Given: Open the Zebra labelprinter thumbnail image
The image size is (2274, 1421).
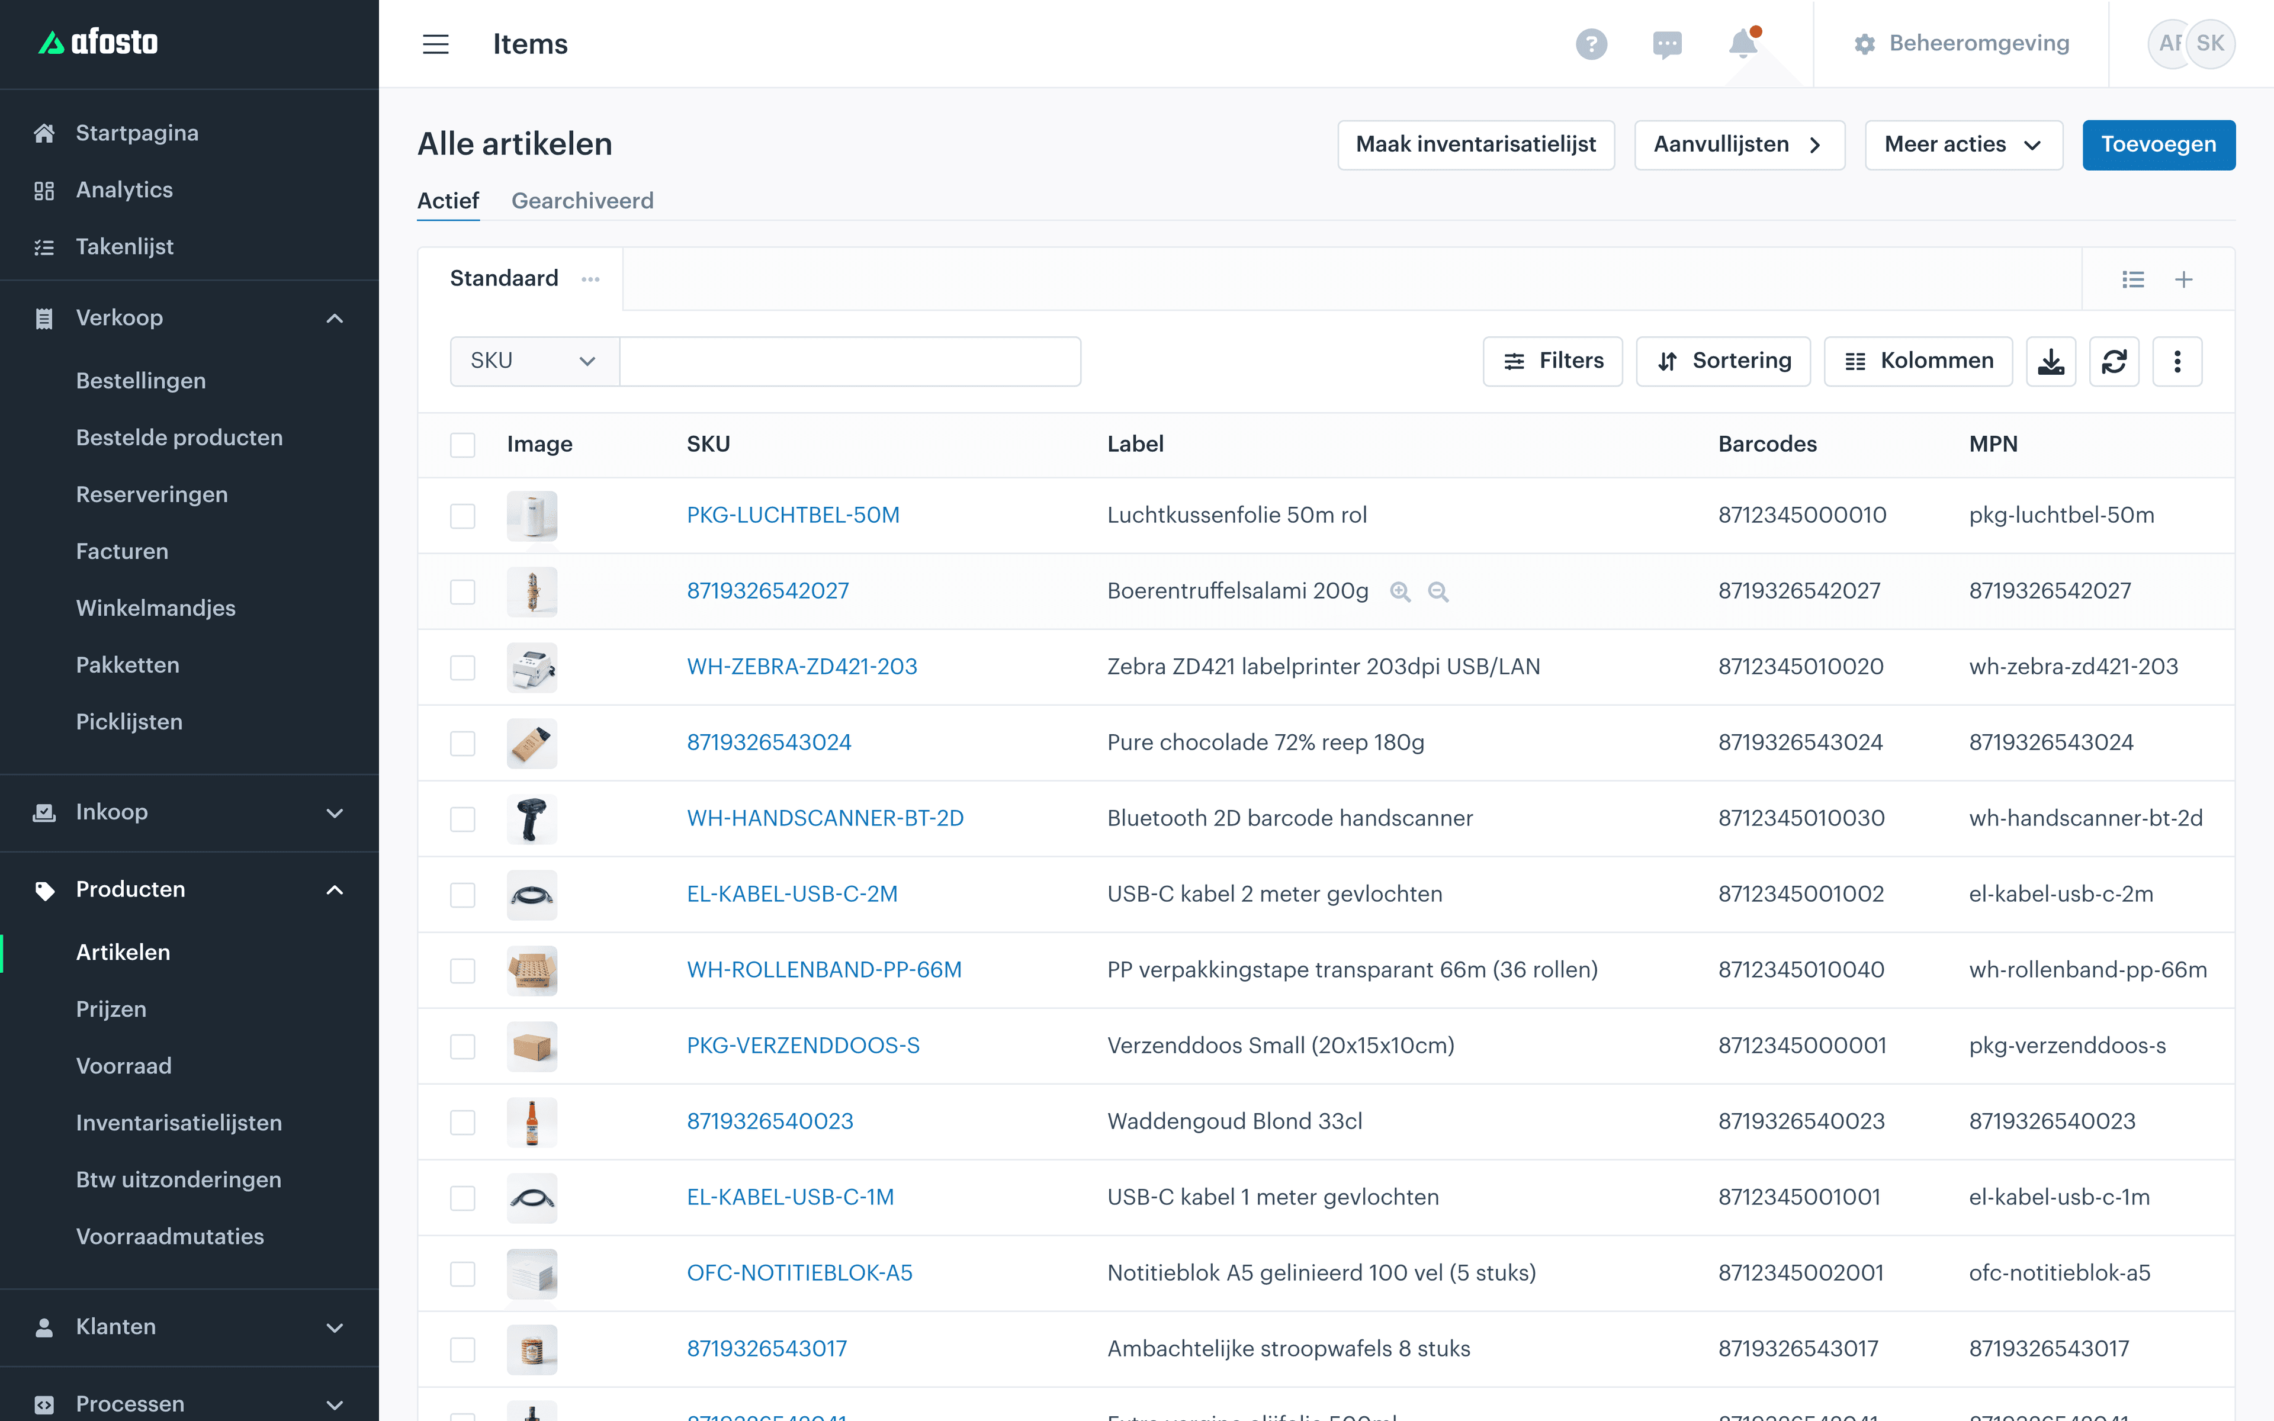Looking at the screenshot, I should (x=532, y=667).
